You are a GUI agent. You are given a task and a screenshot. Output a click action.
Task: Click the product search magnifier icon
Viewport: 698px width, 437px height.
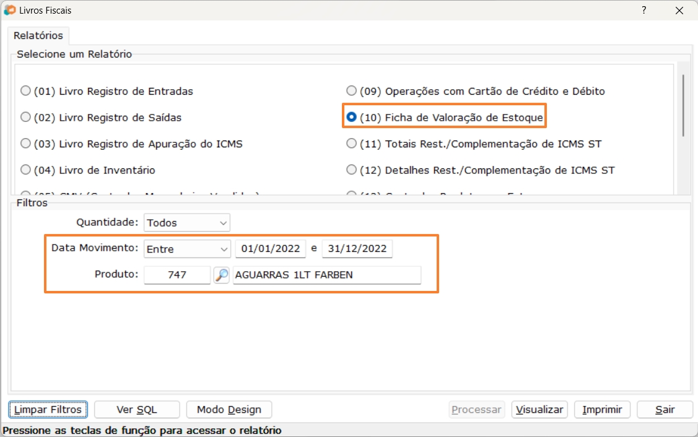pyautogui.click(x=221, y=275)
